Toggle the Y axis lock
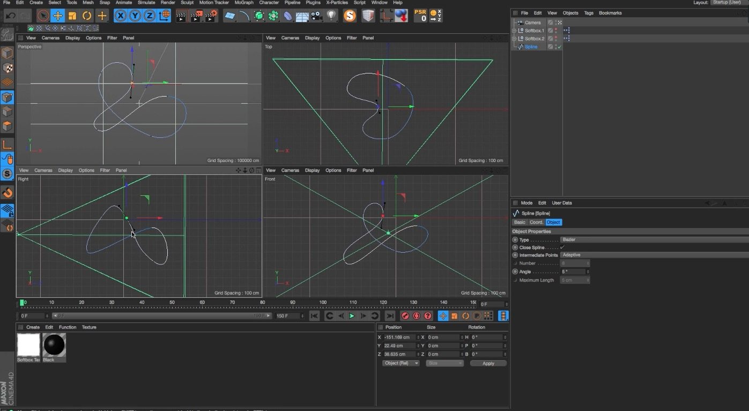Image resolution: width=749 pixels, height=411 pixels. point(135,16)
